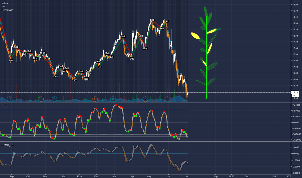Select the DPMO_LB pane label
302x178 pixels.
pyautogui.click(x=7, y=145)
